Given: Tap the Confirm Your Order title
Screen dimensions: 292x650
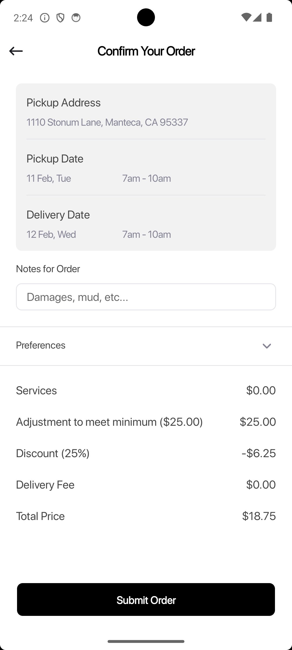Looking at the screenshot, I should point(146,51).
